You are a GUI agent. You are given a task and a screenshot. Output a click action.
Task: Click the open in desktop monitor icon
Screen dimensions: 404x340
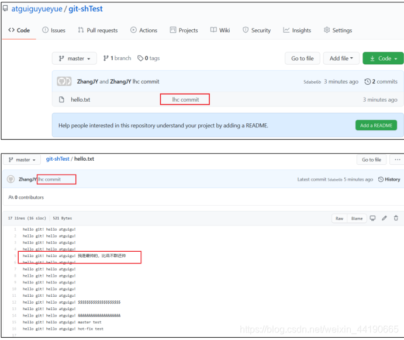click(372, 218)
